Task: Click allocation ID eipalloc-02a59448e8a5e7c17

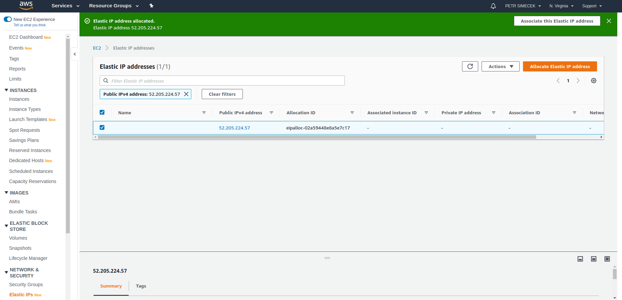Action: (x=318, y=128)
